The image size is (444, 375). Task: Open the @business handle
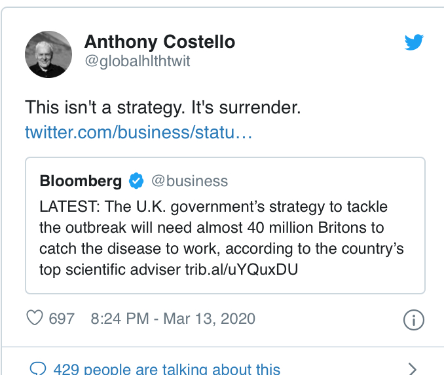pyautogui.click(x=190, y=181)
